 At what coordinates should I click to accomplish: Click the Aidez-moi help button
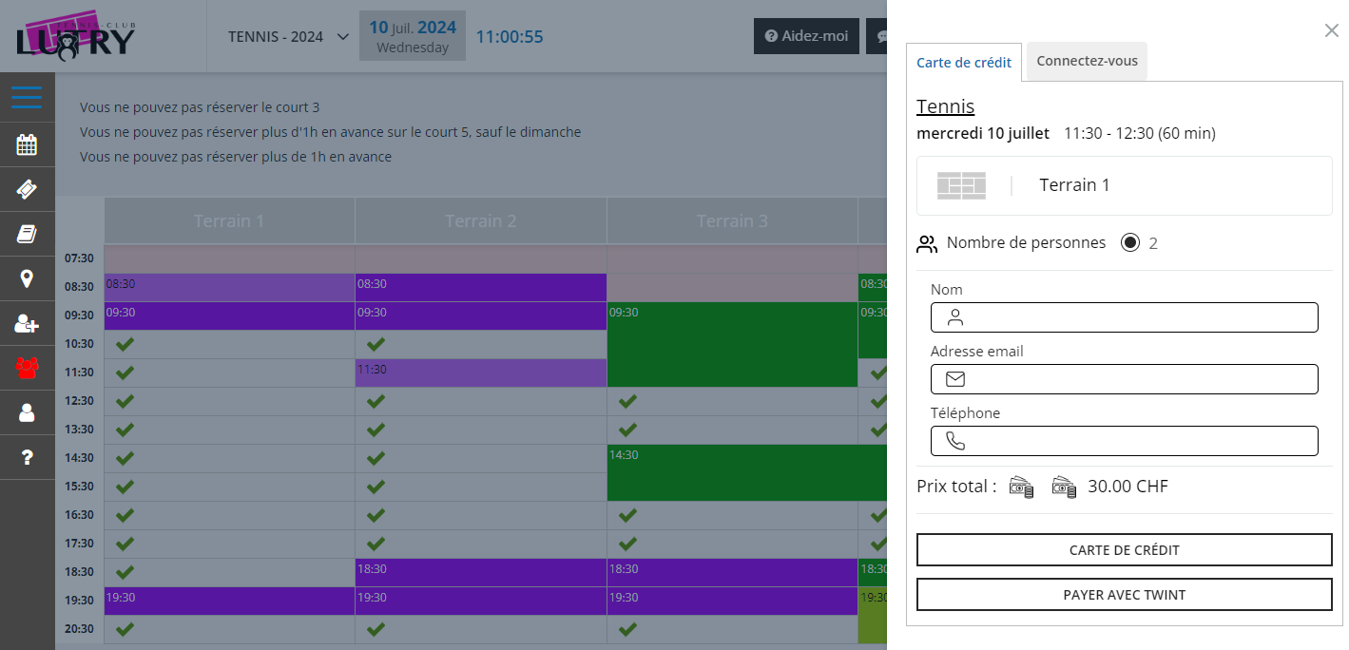tap(806, 36)
